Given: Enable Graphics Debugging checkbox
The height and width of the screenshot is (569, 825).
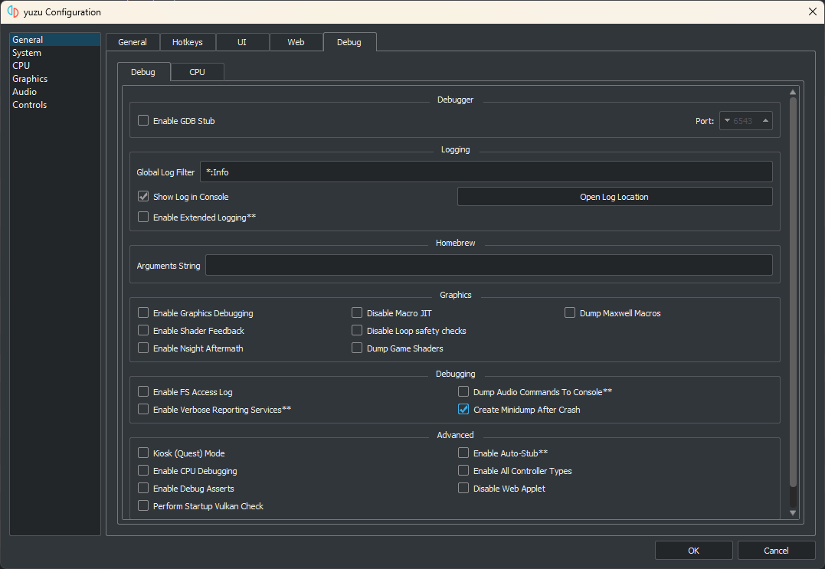Looking at the screenshot, I should pyautogui.click(x=143, y=313).
